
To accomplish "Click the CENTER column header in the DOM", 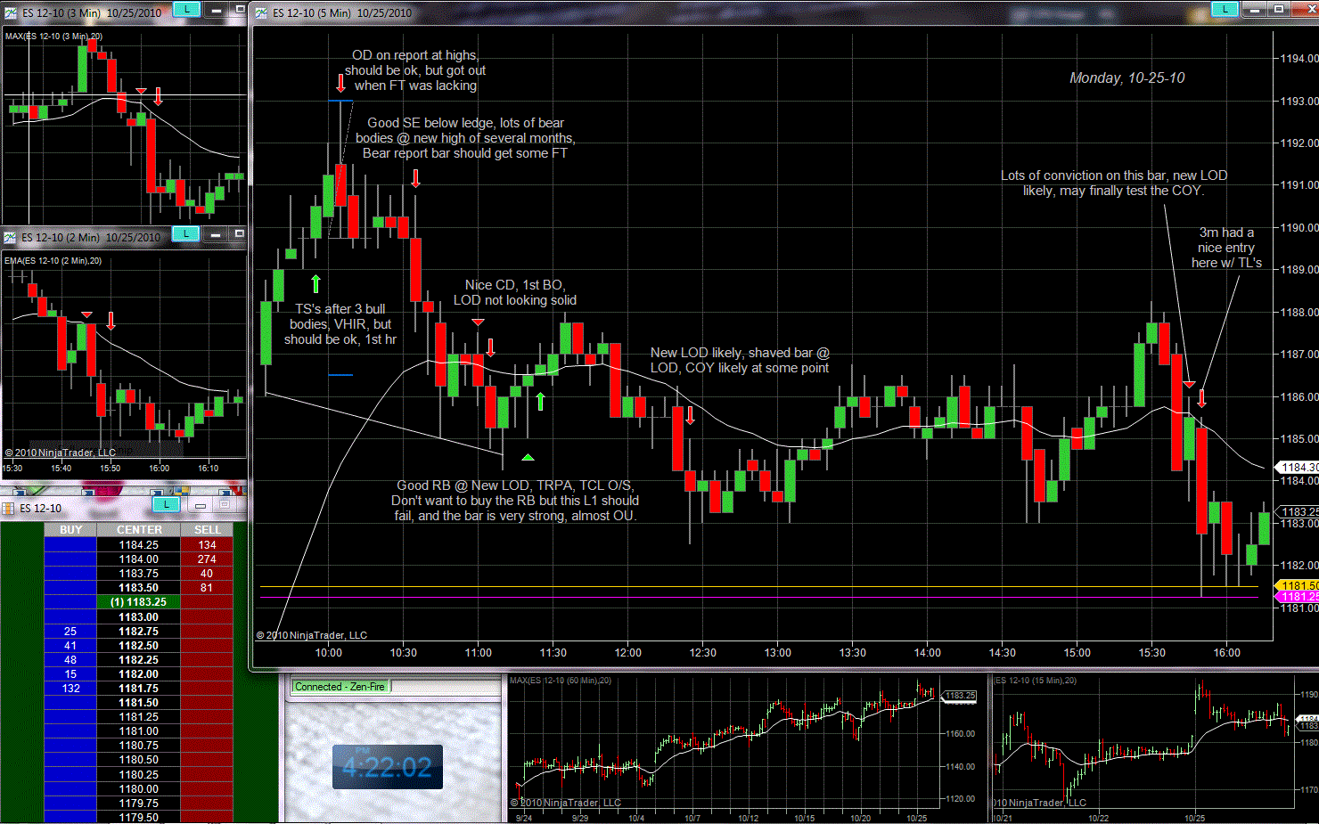I will coord(139,530).
